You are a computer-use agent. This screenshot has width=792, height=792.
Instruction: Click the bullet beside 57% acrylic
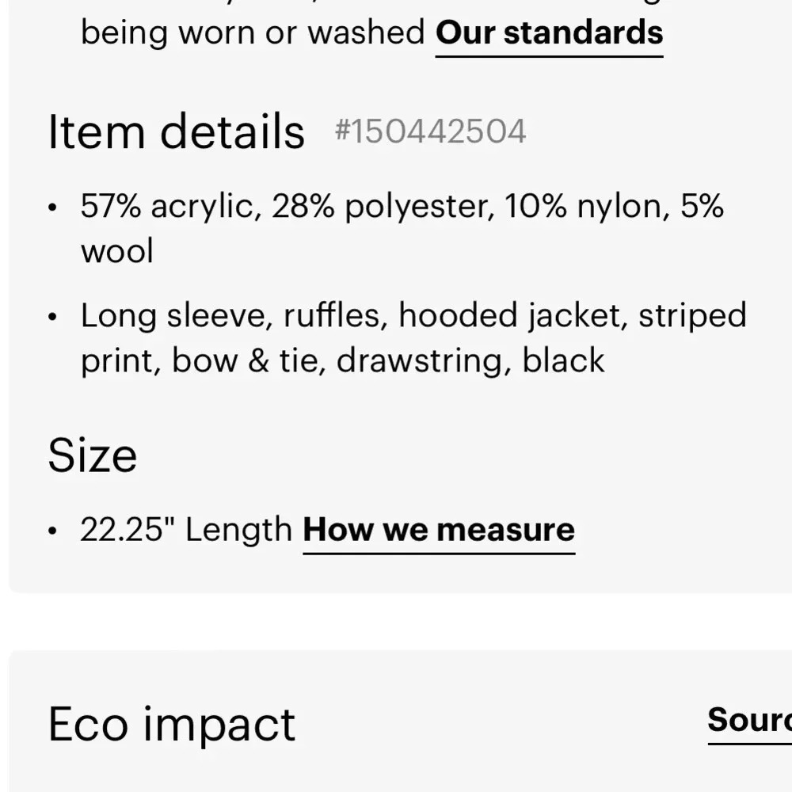coord(52,207)
